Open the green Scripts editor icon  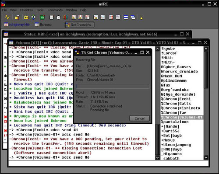coord(42,17)
